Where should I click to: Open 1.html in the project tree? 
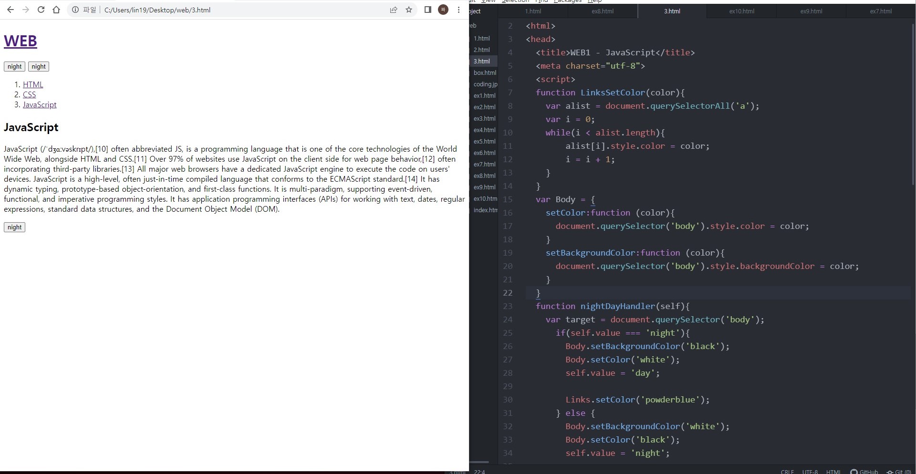(x=483, y=38)
